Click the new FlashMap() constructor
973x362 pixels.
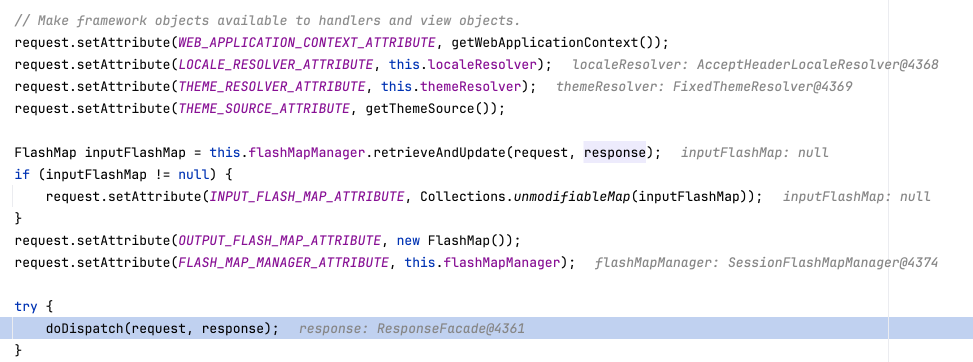tap(454, 240)
